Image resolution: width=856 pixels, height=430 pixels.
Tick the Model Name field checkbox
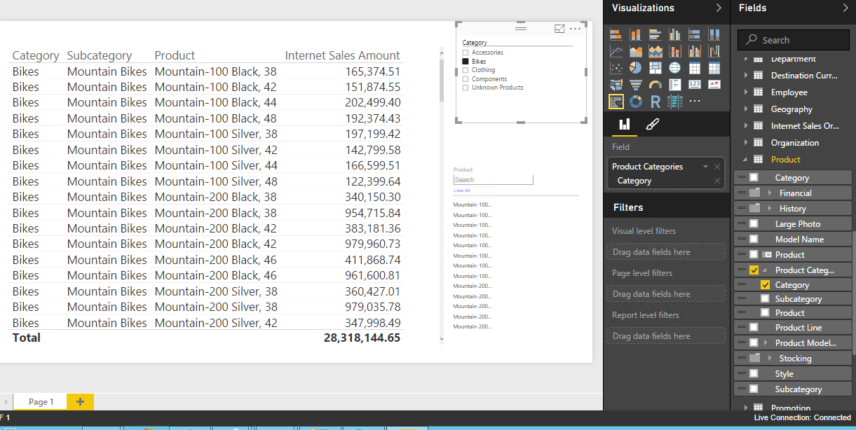[754, 240]
